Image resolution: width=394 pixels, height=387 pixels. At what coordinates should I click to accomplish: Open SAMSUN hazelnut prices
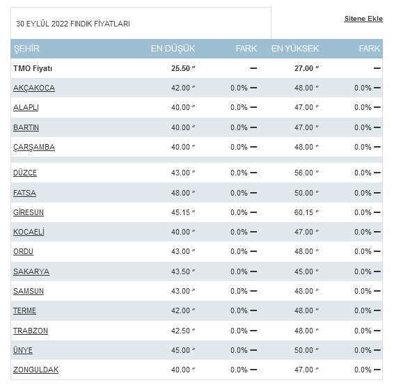coord(29,291)
